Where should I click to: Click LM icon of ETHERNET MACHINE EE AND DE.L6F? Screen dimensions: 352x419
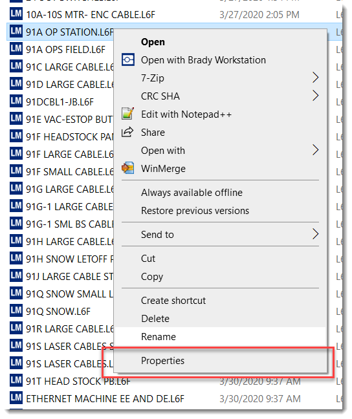pos(16,398)
